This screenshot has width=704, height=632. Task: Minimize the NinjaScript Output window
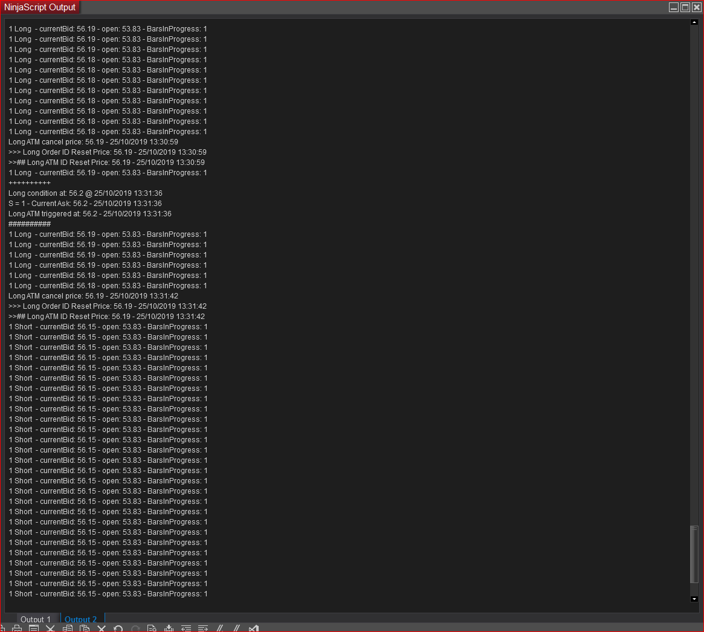(x=673, y=7)
